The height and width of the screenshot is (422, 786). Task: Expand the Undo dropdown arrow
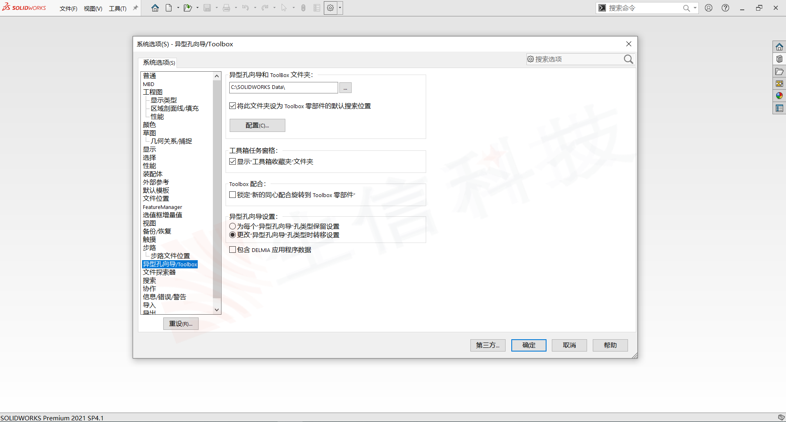[255, 8]
